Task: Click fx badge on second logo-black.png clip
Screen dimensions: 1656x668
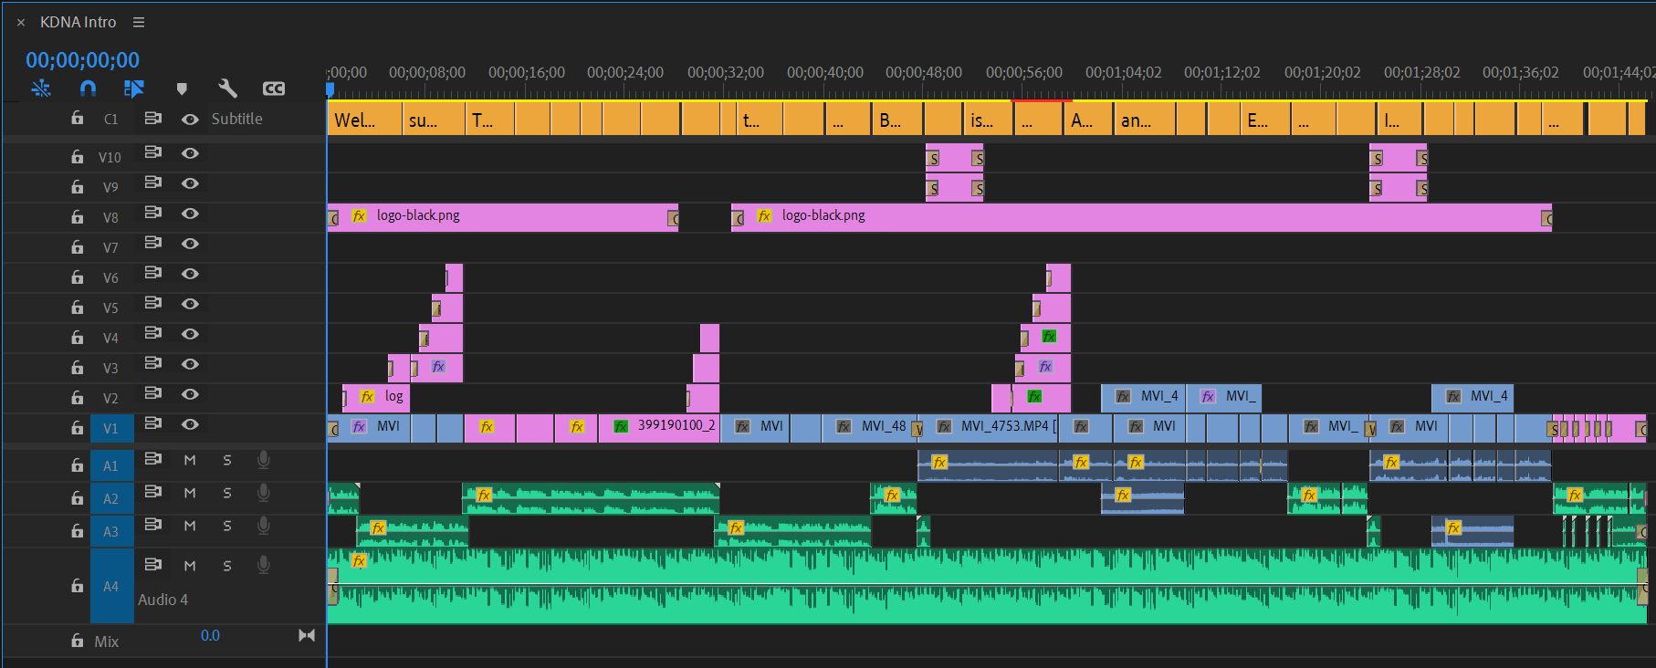Action: pos(764,215)
